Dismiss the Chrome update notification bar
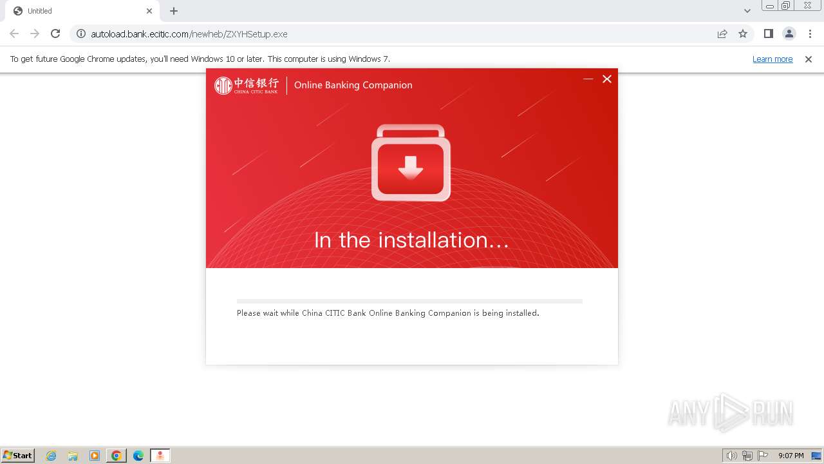Screen dimensions: 824x464 pos(809,59)
